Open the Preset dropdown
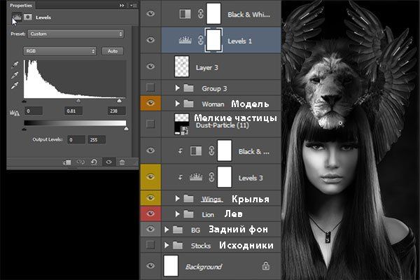Screen dimensions: 420x280 [x=76, y=34]
